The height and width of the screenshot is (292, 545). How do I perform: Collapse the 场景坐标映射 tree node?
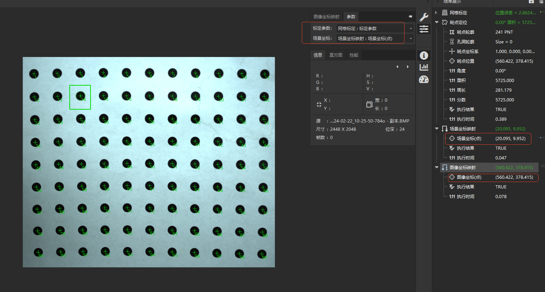click(437, 129)
